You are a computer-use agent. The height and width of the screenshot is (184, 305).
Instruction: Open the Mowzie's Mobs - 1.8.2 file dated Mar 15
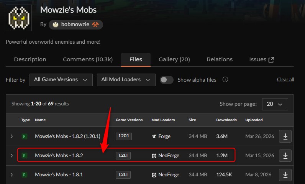[x=59, y=155]
